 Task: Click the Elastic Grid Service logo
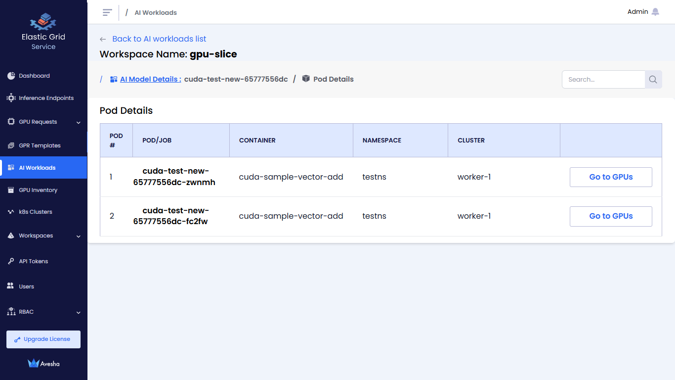point(43,22)
